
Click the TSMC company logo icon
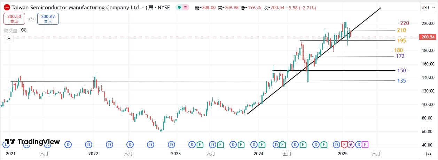(x=7, y=7)
